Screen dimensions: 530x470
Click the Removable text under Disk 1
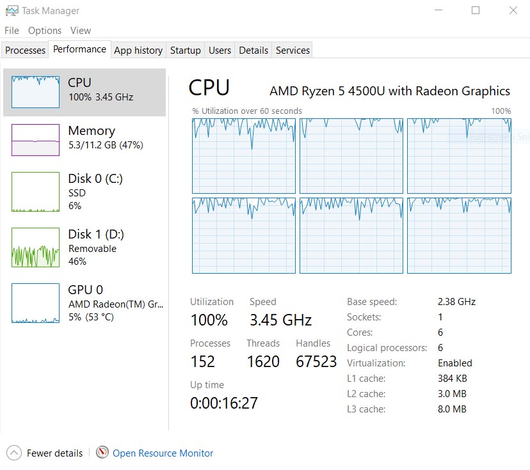point(92,249)
